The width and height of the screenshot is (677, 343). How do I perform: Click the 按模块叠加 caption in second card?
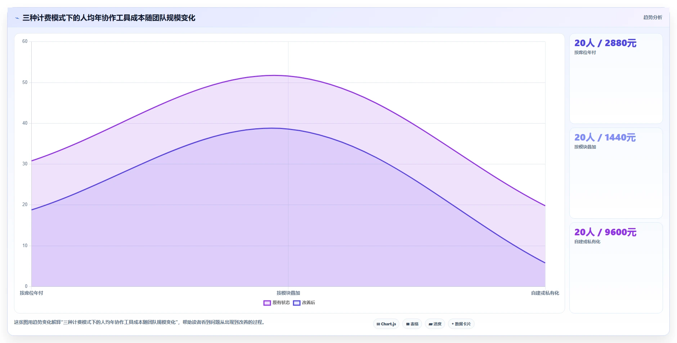[585, 147]
